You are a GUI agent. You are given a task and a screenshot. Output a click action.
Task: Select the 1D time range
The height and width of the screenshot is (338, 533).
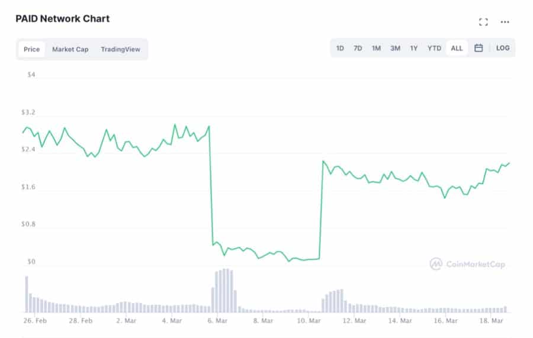click(340, 49)
